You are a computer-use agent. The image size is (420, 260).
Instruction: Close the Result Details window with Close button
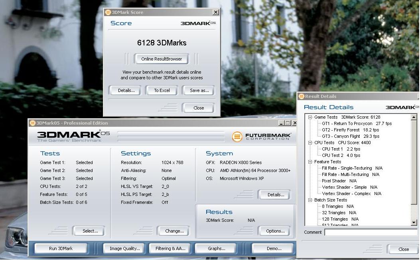403,249
